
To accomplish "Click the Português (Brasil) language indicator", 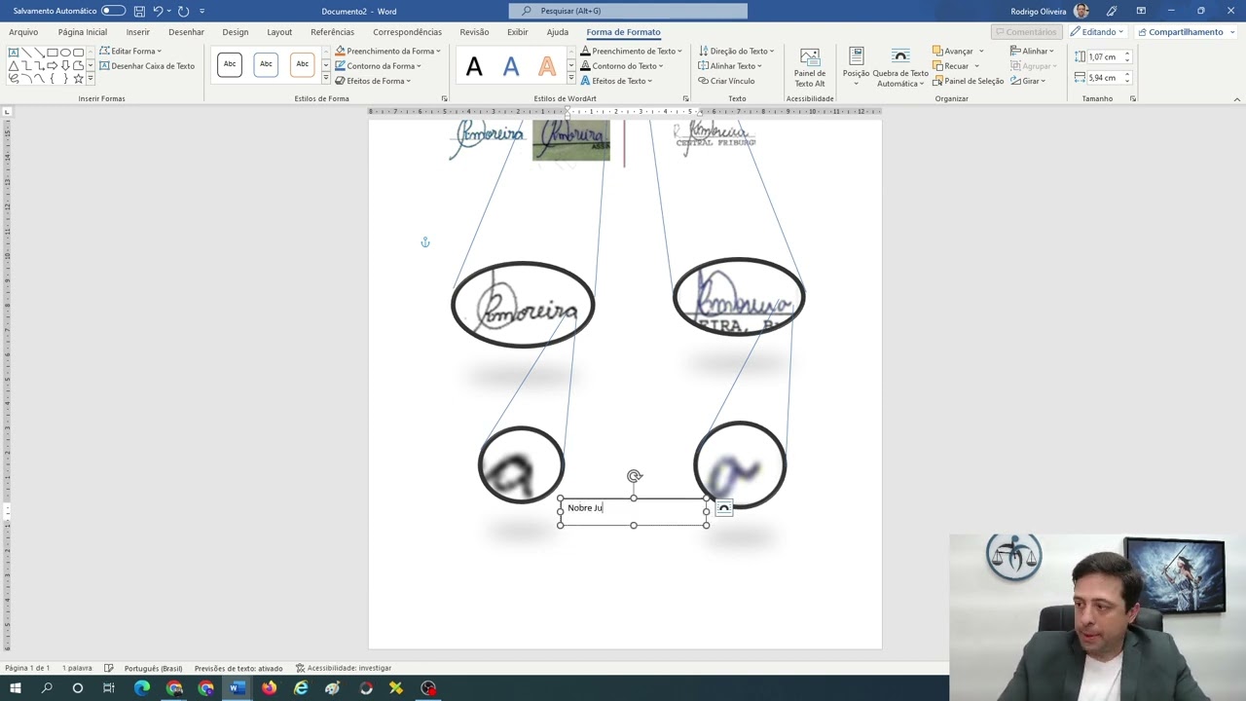I will (153, 668).
